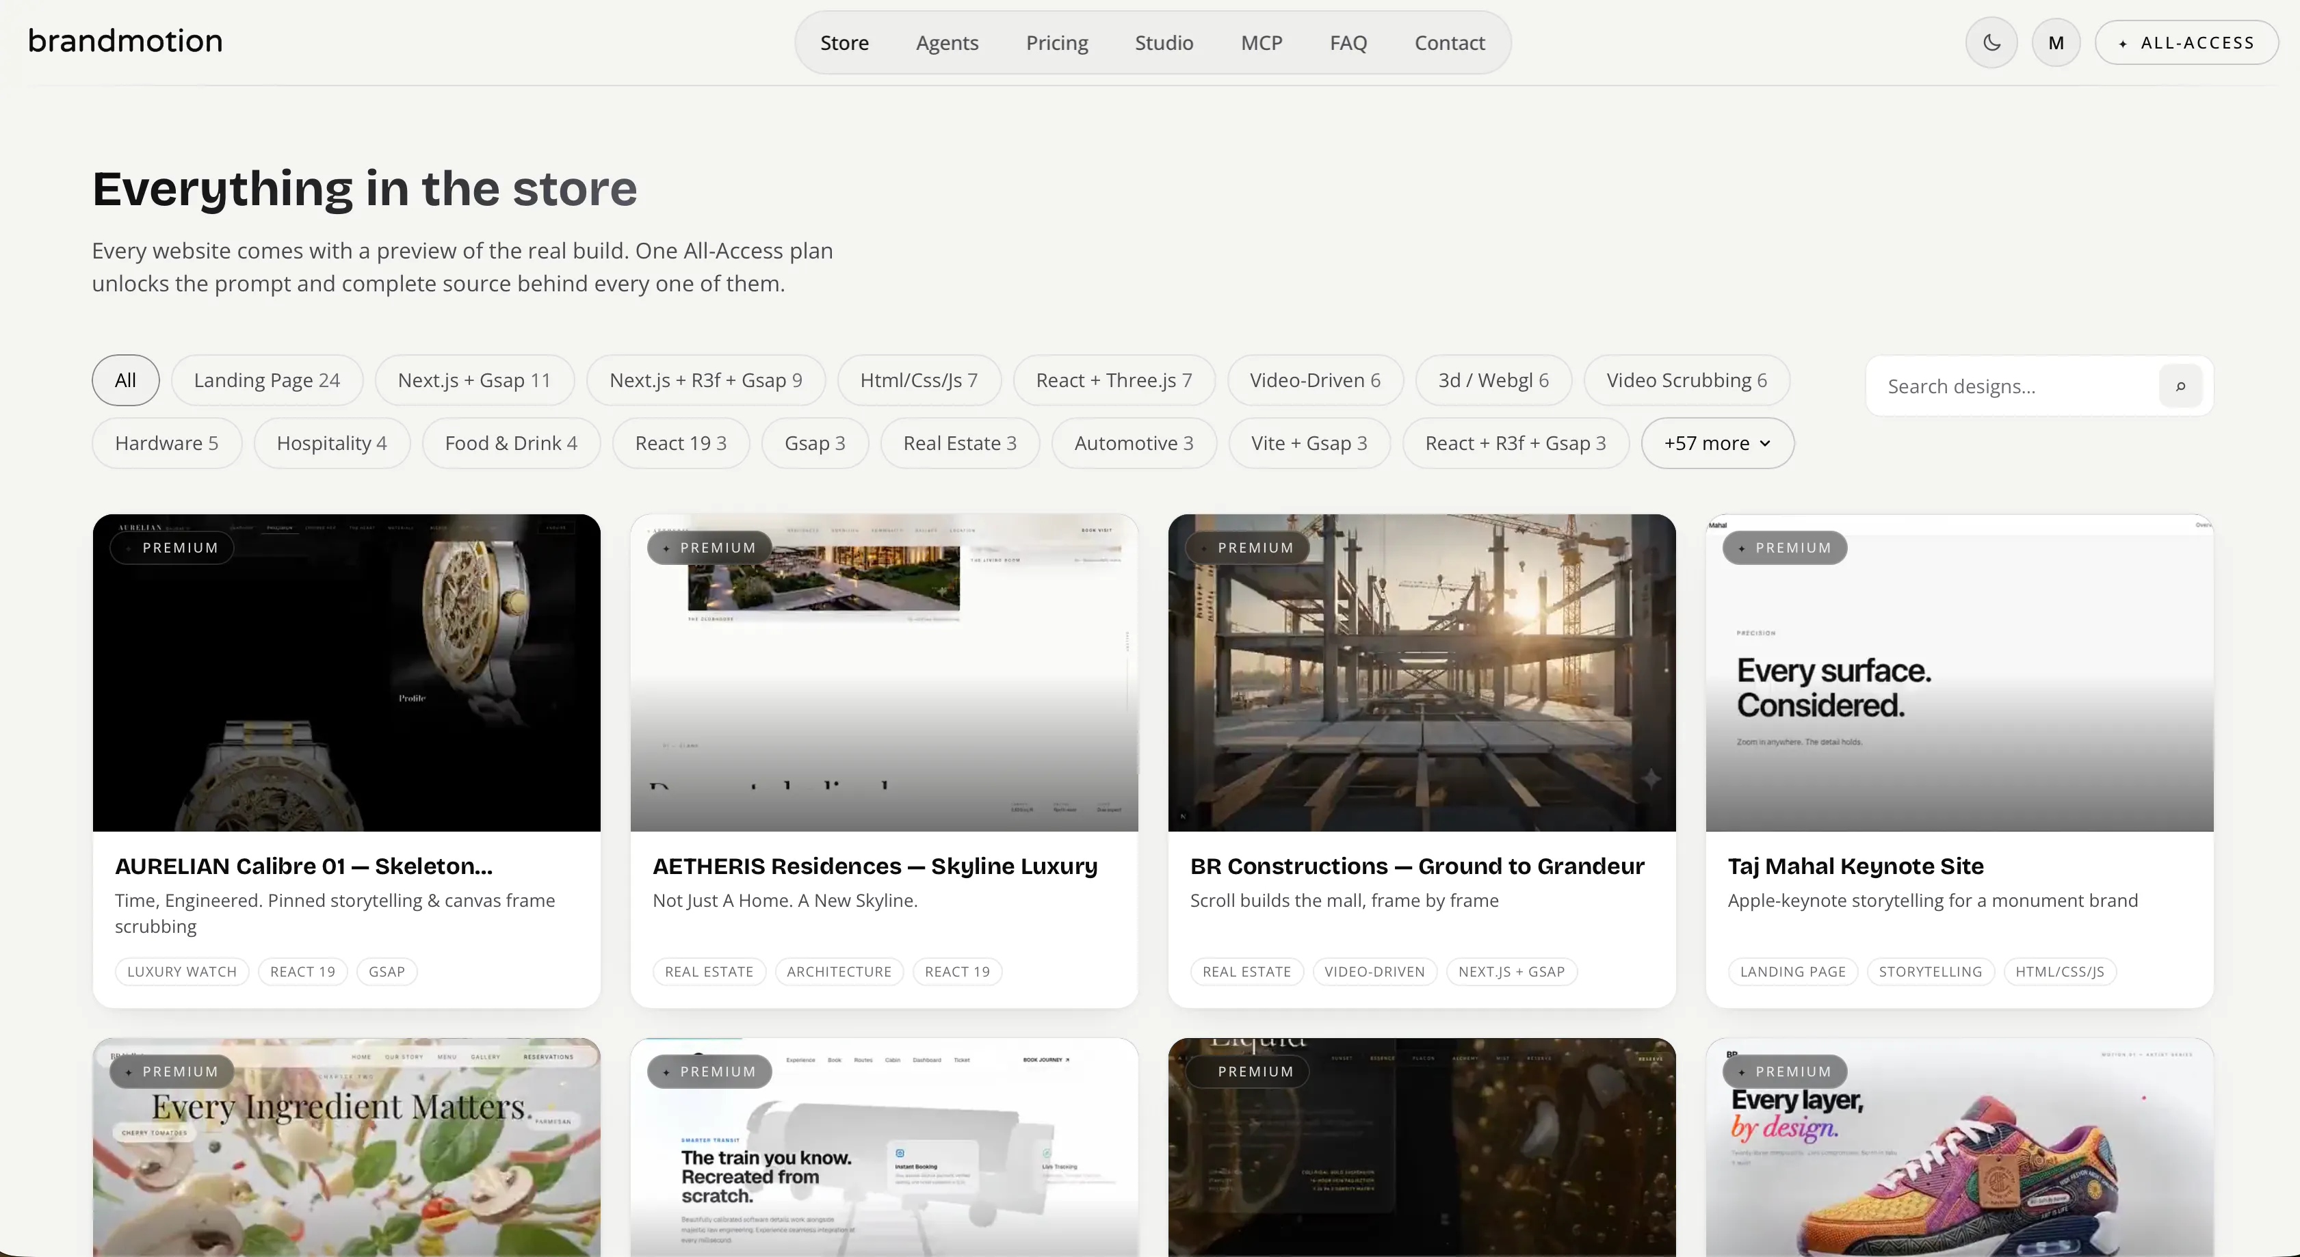
Task: Filter by Food & Drink 4
Action: click(x=511, y=442)
